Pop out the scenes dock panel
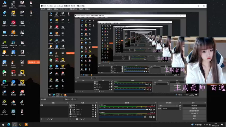The width and height of the screenshot is (226, 127). point(67,103)
